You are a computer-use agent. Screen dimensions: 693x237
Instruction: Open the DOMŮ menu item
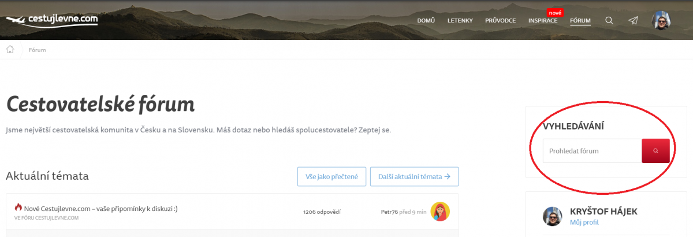click(426, 21)
